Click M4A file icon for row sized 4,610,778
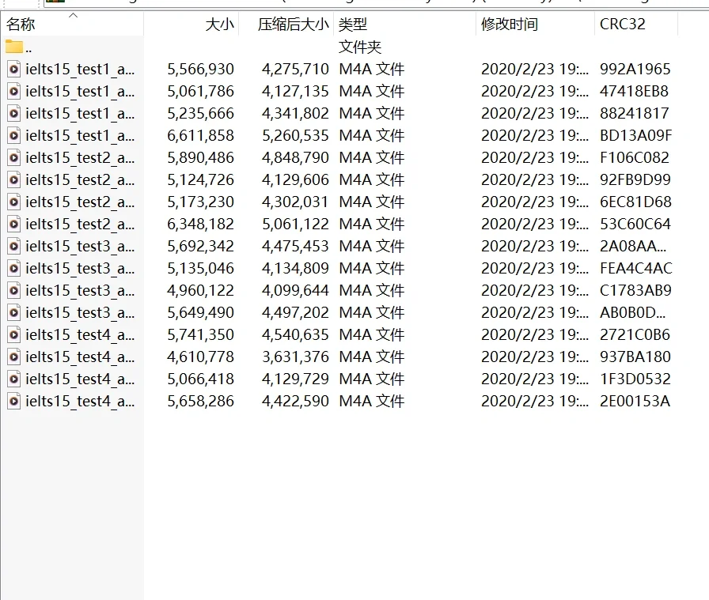Viewport: 709px width, 600px height. (14, 357)
